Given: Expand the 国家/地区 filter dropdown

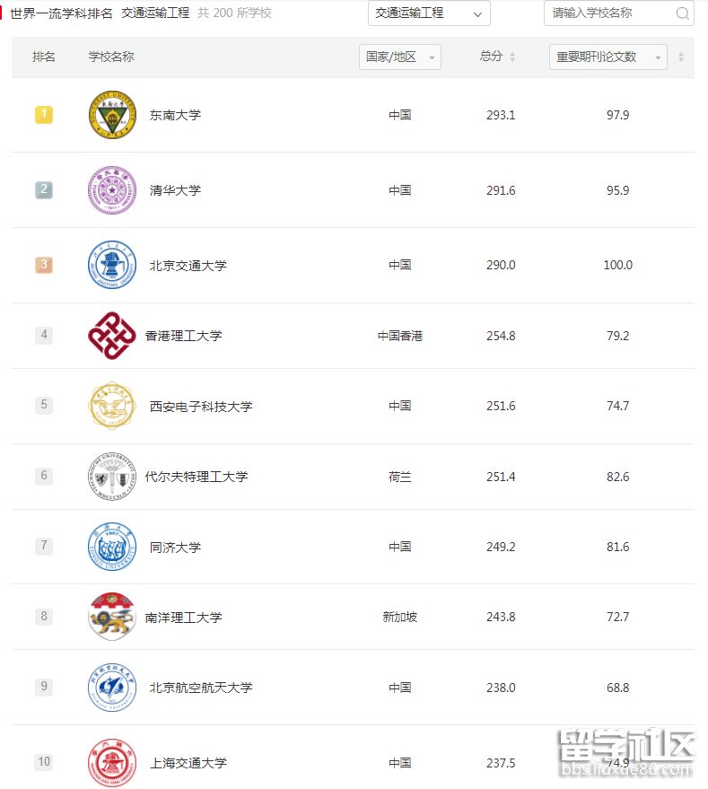Looking at the screenshot, I should (400, 57).
